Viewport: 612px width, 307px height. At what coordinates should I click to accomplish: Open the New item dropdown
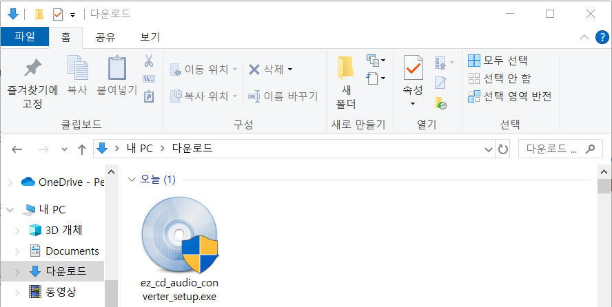point(376,61)
